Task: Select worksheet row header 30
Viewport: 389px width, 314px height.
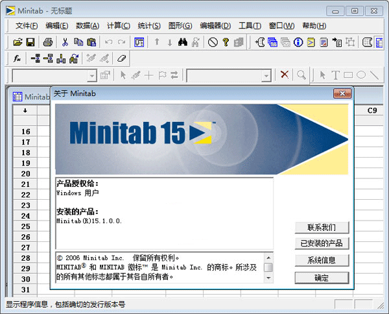Action: [25, 279]
